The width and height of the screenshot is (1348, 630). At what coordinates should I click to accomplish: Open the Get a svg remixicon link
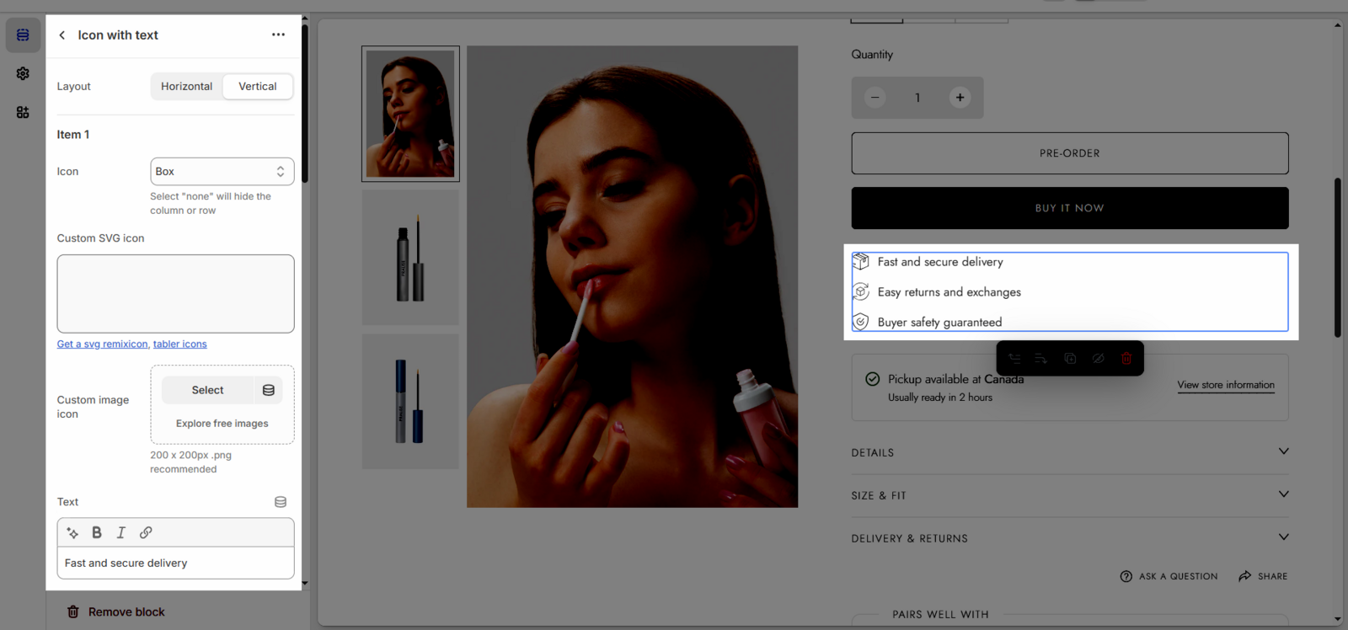tap(102, 344)
